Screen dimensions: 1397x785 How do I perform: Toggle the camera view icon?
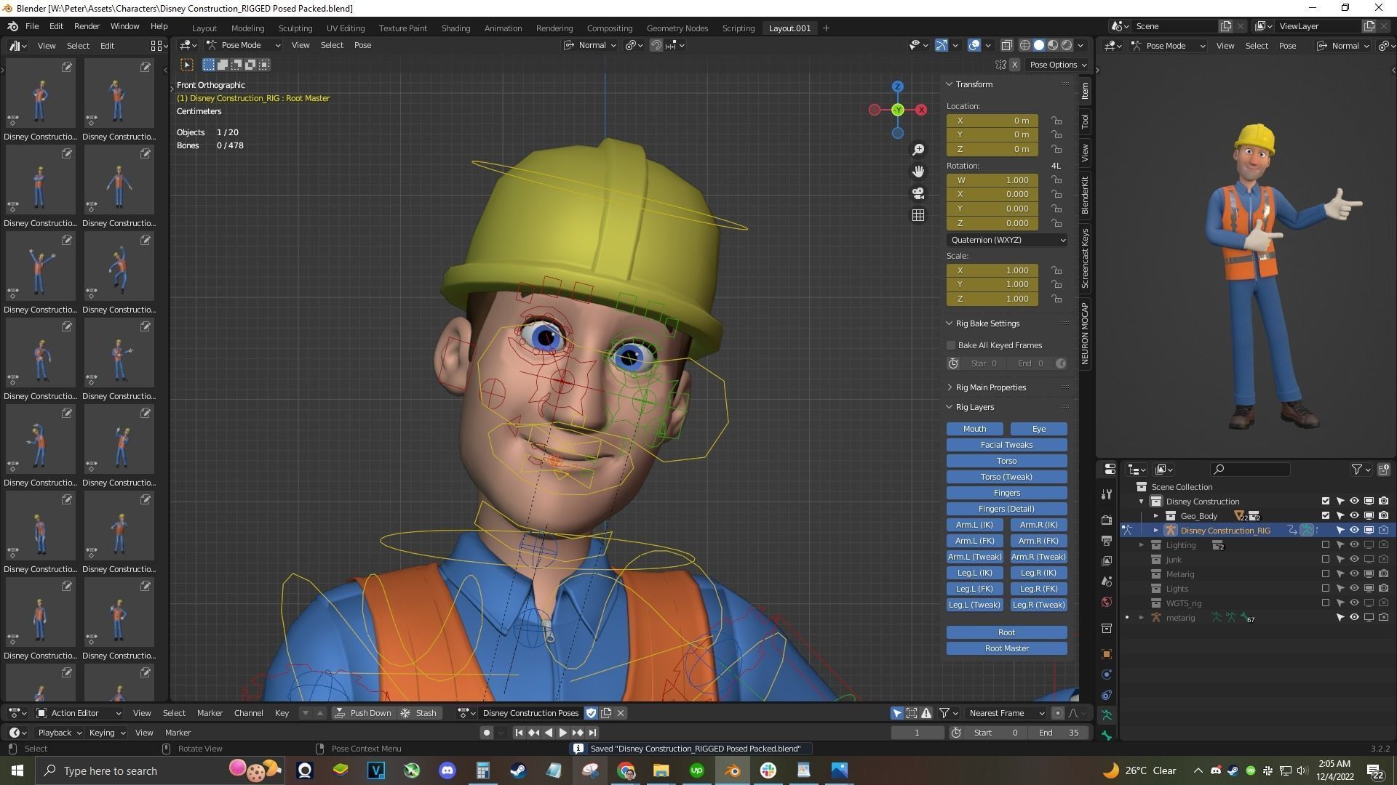(x=918, y=193)
